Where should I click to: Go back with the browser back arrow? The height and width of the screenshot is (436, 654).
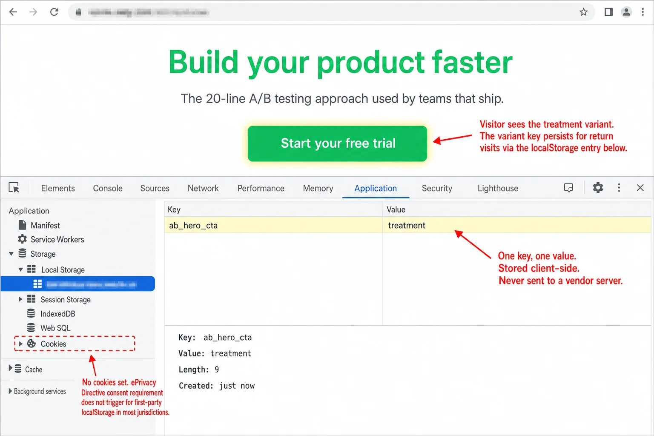click(13, 12)
